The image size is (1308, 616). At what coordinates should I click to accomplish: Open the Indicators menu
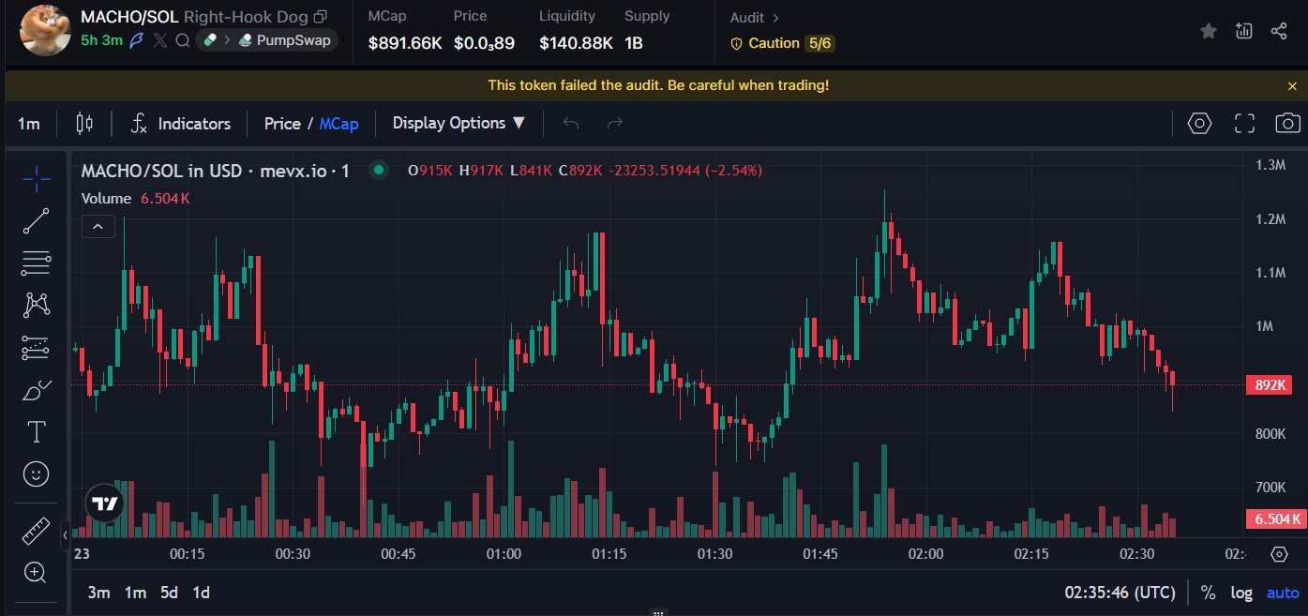(181, 124)
